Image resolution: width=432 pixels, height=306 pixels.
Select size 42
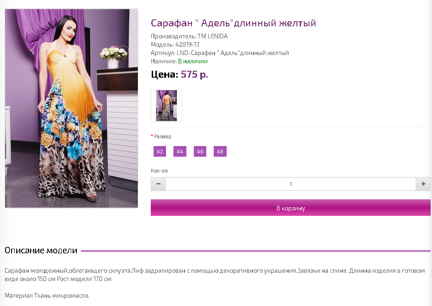click(x=160, y=152)
